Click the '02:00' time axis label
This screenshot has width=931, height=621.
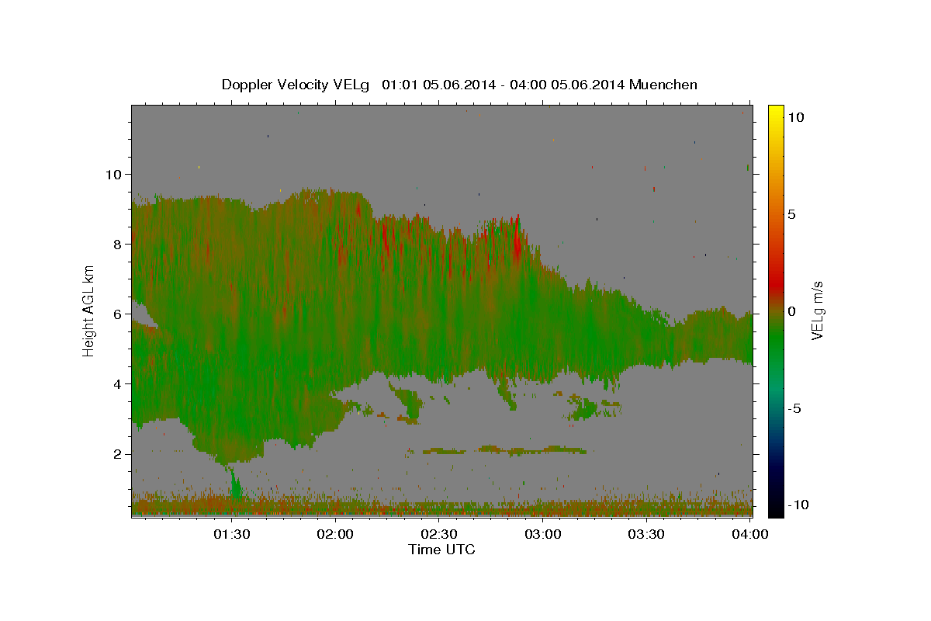pyautogui.click(x=335, y=534)
